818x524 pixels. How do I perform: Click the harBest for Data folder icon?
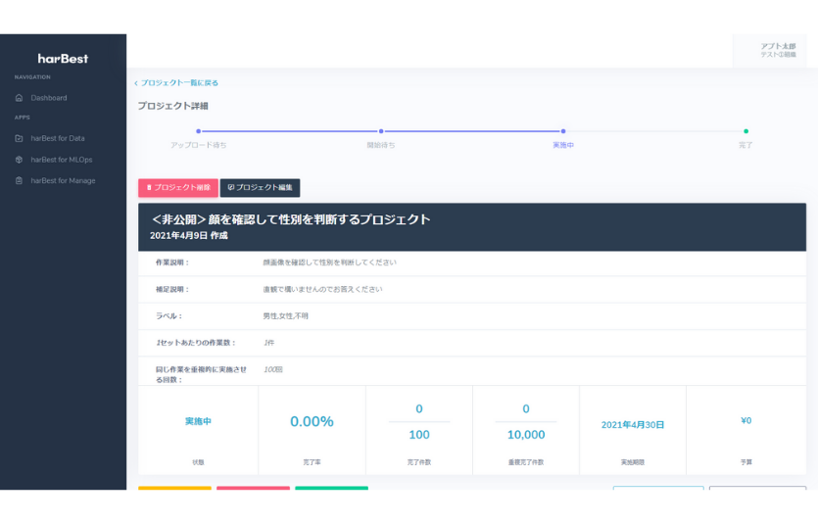(19, 138)
